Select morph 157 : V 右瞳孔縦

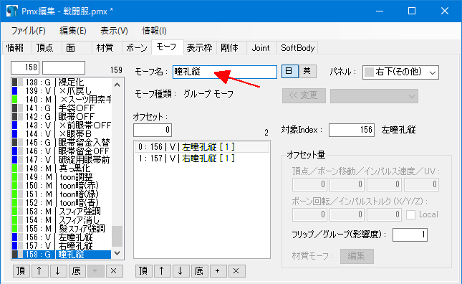[x=62, y=246]
